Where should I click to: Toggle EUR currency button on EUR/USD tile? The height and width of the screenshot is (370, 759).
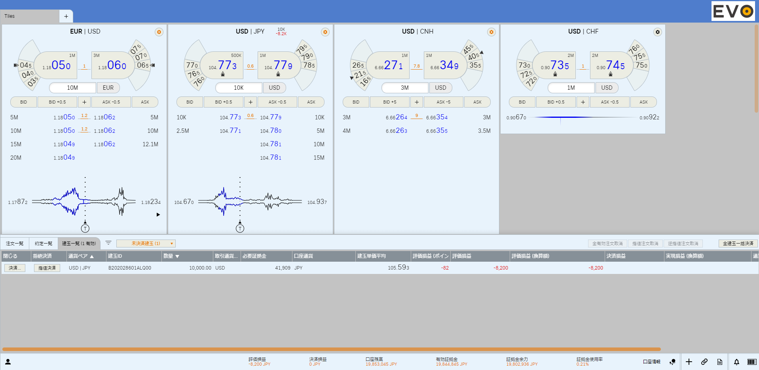click(x=108, y=88)
